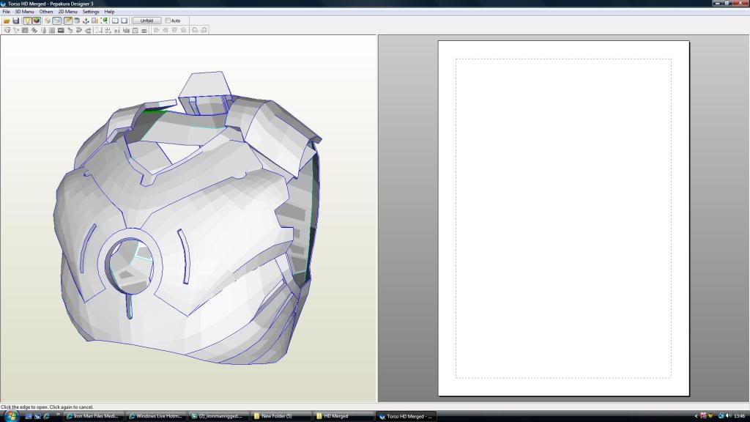Screen dimensions: 750x422
Task: Toggle the colored sphere texture icon
Action: click(x=37, y=21)
